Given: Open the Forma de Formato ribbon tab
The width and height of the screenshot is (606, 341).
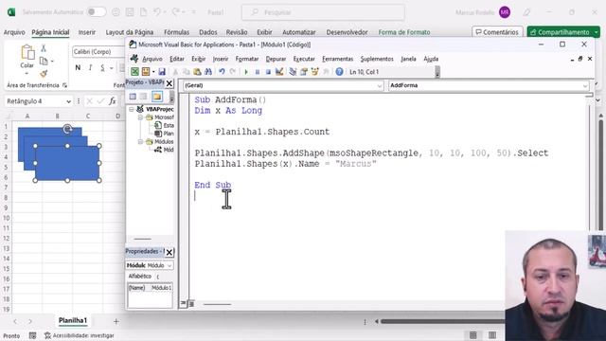Looking at the screenshot, I should point(404,32).
